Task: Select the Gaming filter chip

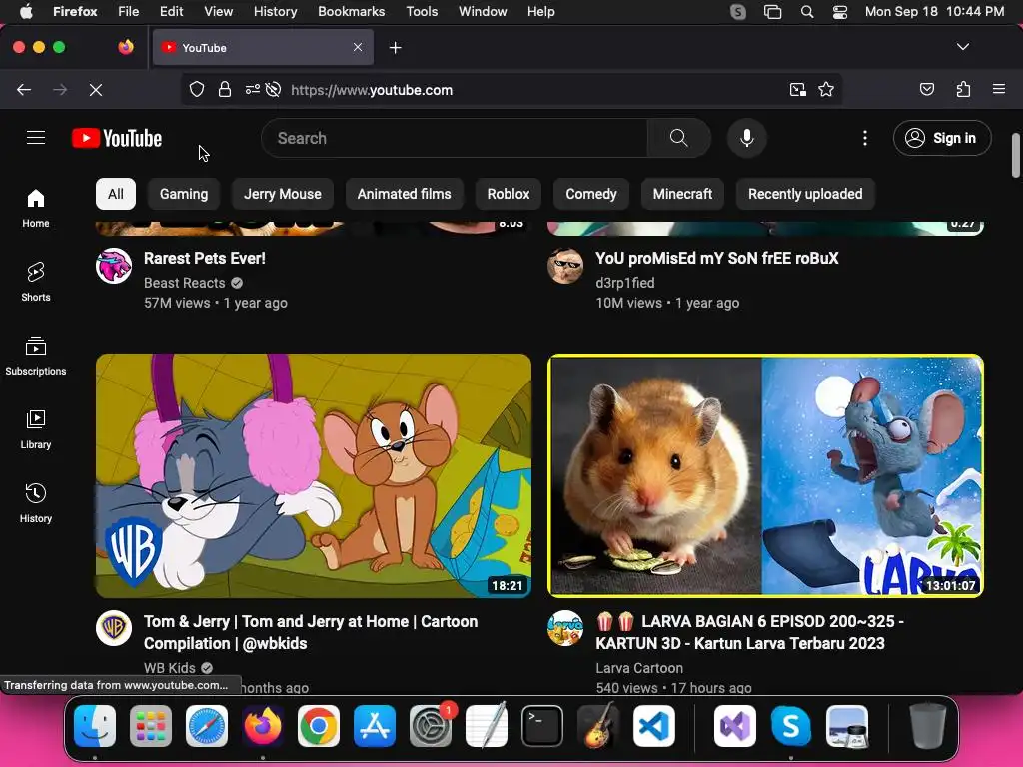Action: point(184,194)
